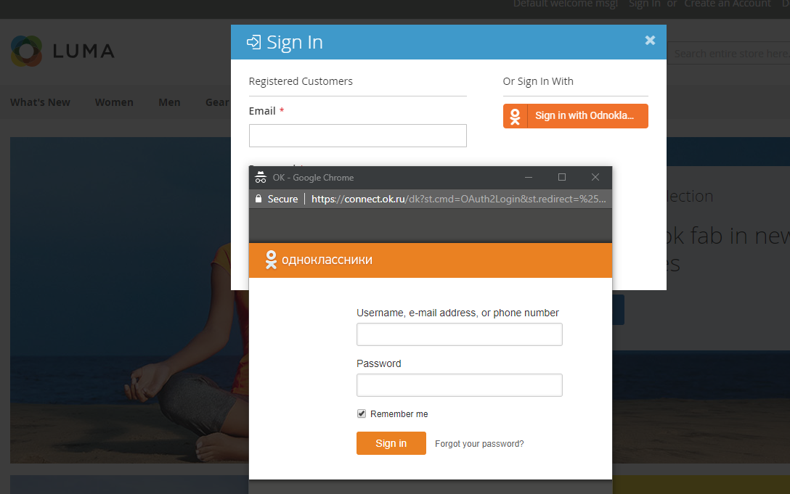The width and height of the screenshot is (790, 494).
Task: Close the Sign In modal dialog
Action: [650, 41]
